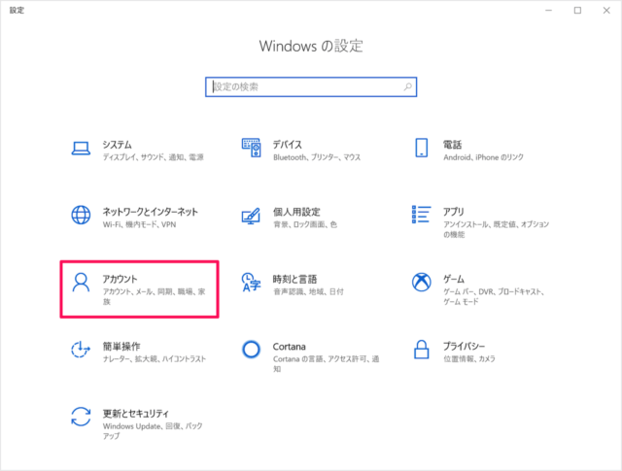Image resolution: width=622 pixels, height=471 pixels.
Task: Click the Phone icon
Action: coord(421,148)
